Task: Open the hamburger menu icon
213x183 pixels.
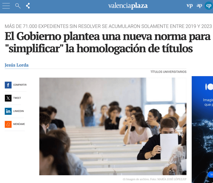Action: click(6, 6)
